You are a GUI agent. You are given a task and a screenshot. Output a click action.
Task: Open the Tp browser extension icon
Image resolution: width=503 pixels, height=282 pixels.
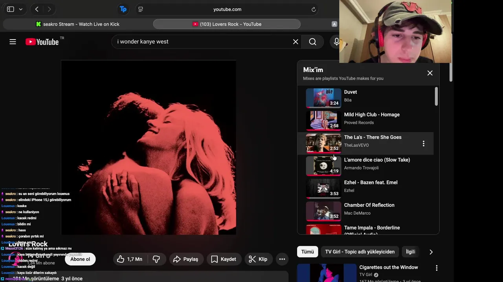[123, 9]
